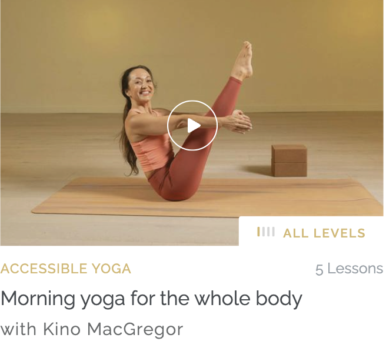Click the gold first bar of level indicator
This screenshot has height=348, width=386.
pos(258,232)
